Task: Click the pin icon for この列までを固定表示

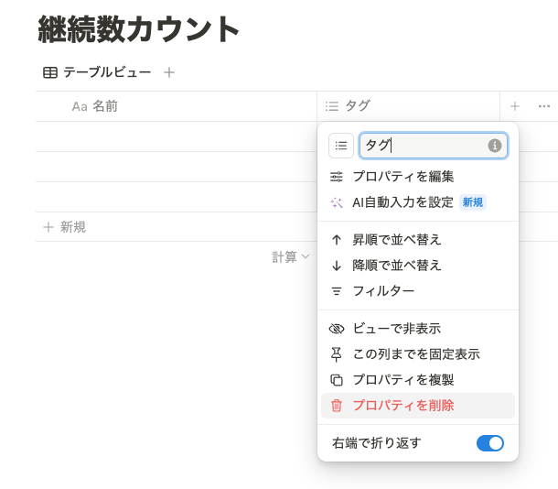Action: 337,354
